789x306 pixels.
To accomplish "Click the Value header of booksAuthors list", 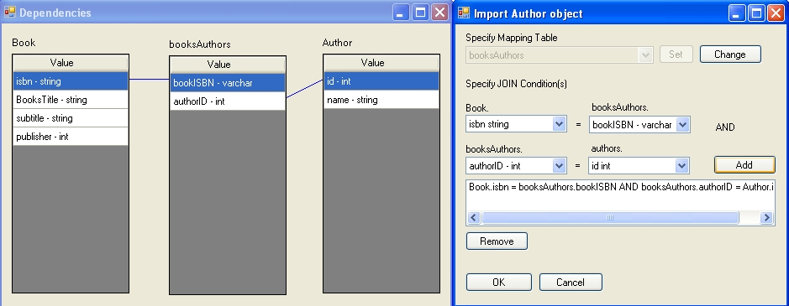I will click(x=228, y=65).
